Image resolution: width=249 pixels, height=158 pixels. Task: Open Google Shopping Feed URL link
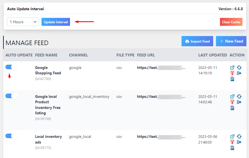coord(161,68)
